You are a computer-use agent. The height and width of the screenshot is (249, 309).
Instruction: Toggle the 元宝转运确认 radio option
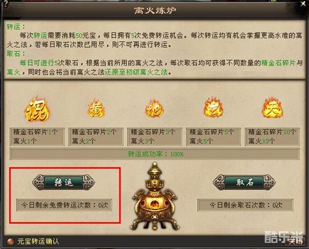click(x=10, y=241)
